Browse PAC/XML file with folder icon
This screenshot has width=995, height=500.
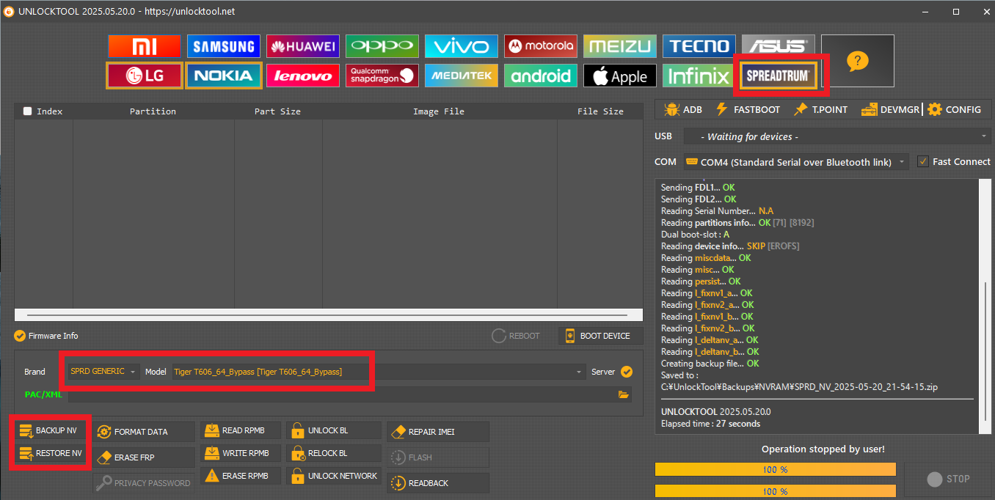tap(624, 394)
